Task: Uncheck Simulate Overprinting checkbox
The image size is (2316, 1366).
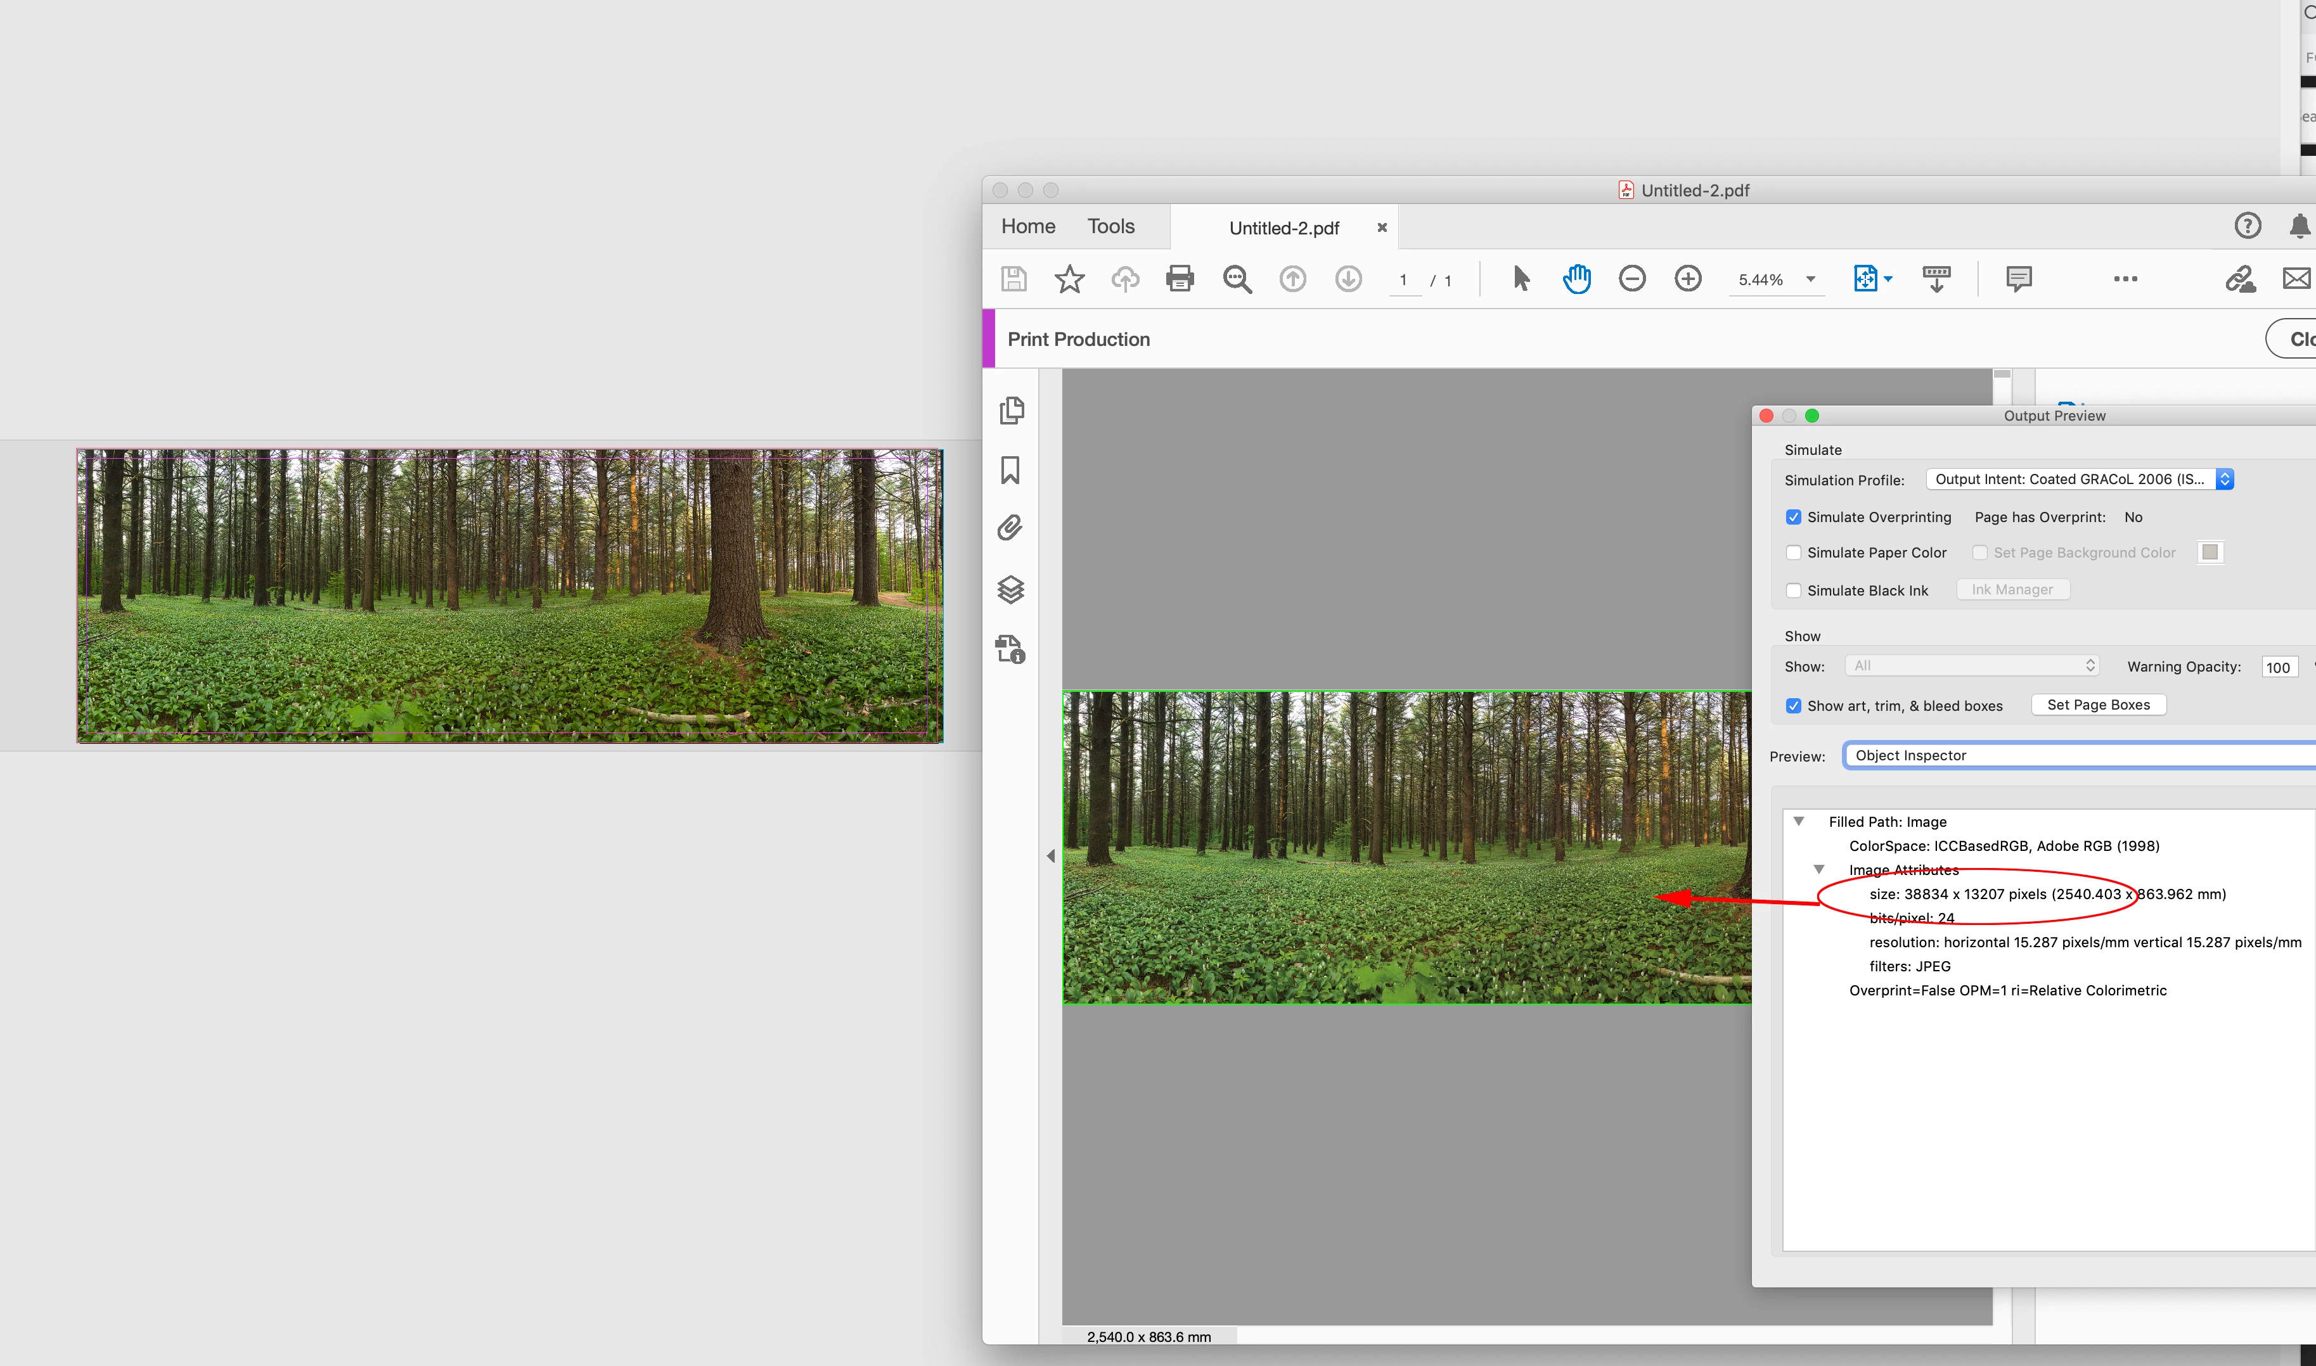Action: [1793, 517]
